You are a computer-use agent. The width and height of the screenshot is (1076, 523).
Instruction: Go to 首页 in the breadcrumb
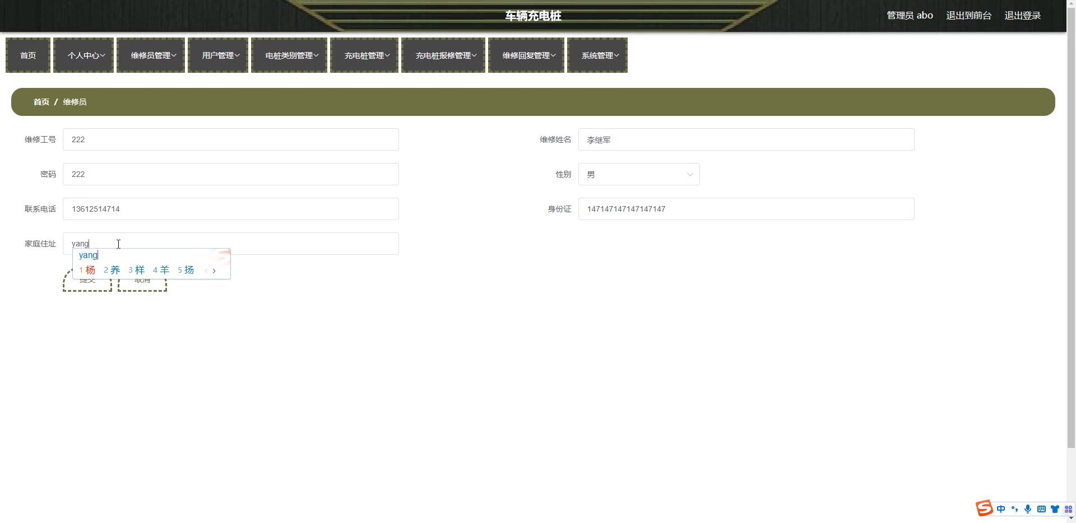coord(41,102)
